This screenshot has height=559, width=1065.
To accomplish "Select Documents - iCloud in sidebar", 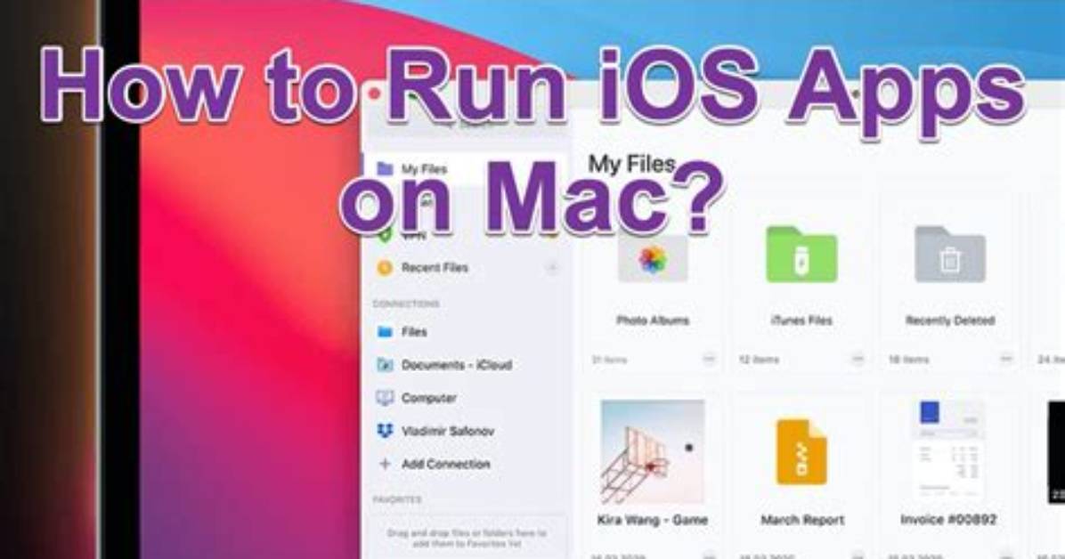I will tap(457, 365).
